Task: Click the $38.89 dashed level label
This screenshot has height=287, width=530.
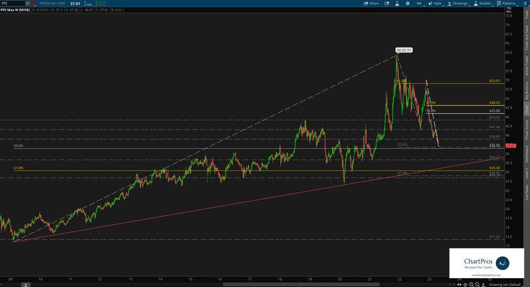Action: tap(494, 136)
